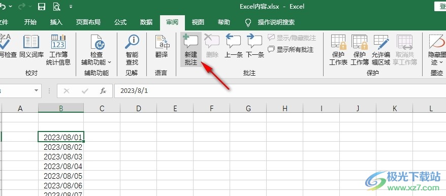The height and width of the screenshot is (196, 446).
Task: Click the Save icon in title bar
Action: [x=42, y=7]
